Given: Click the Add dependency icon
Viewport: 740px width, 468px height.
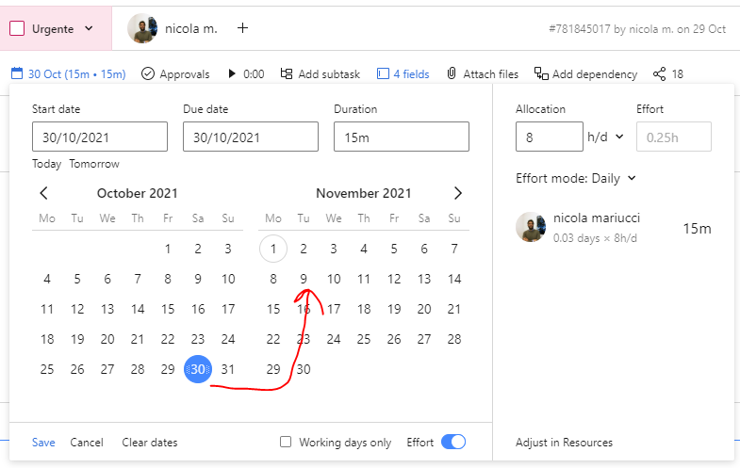Looking at the screenshot, I should click(x=541, y=73).
